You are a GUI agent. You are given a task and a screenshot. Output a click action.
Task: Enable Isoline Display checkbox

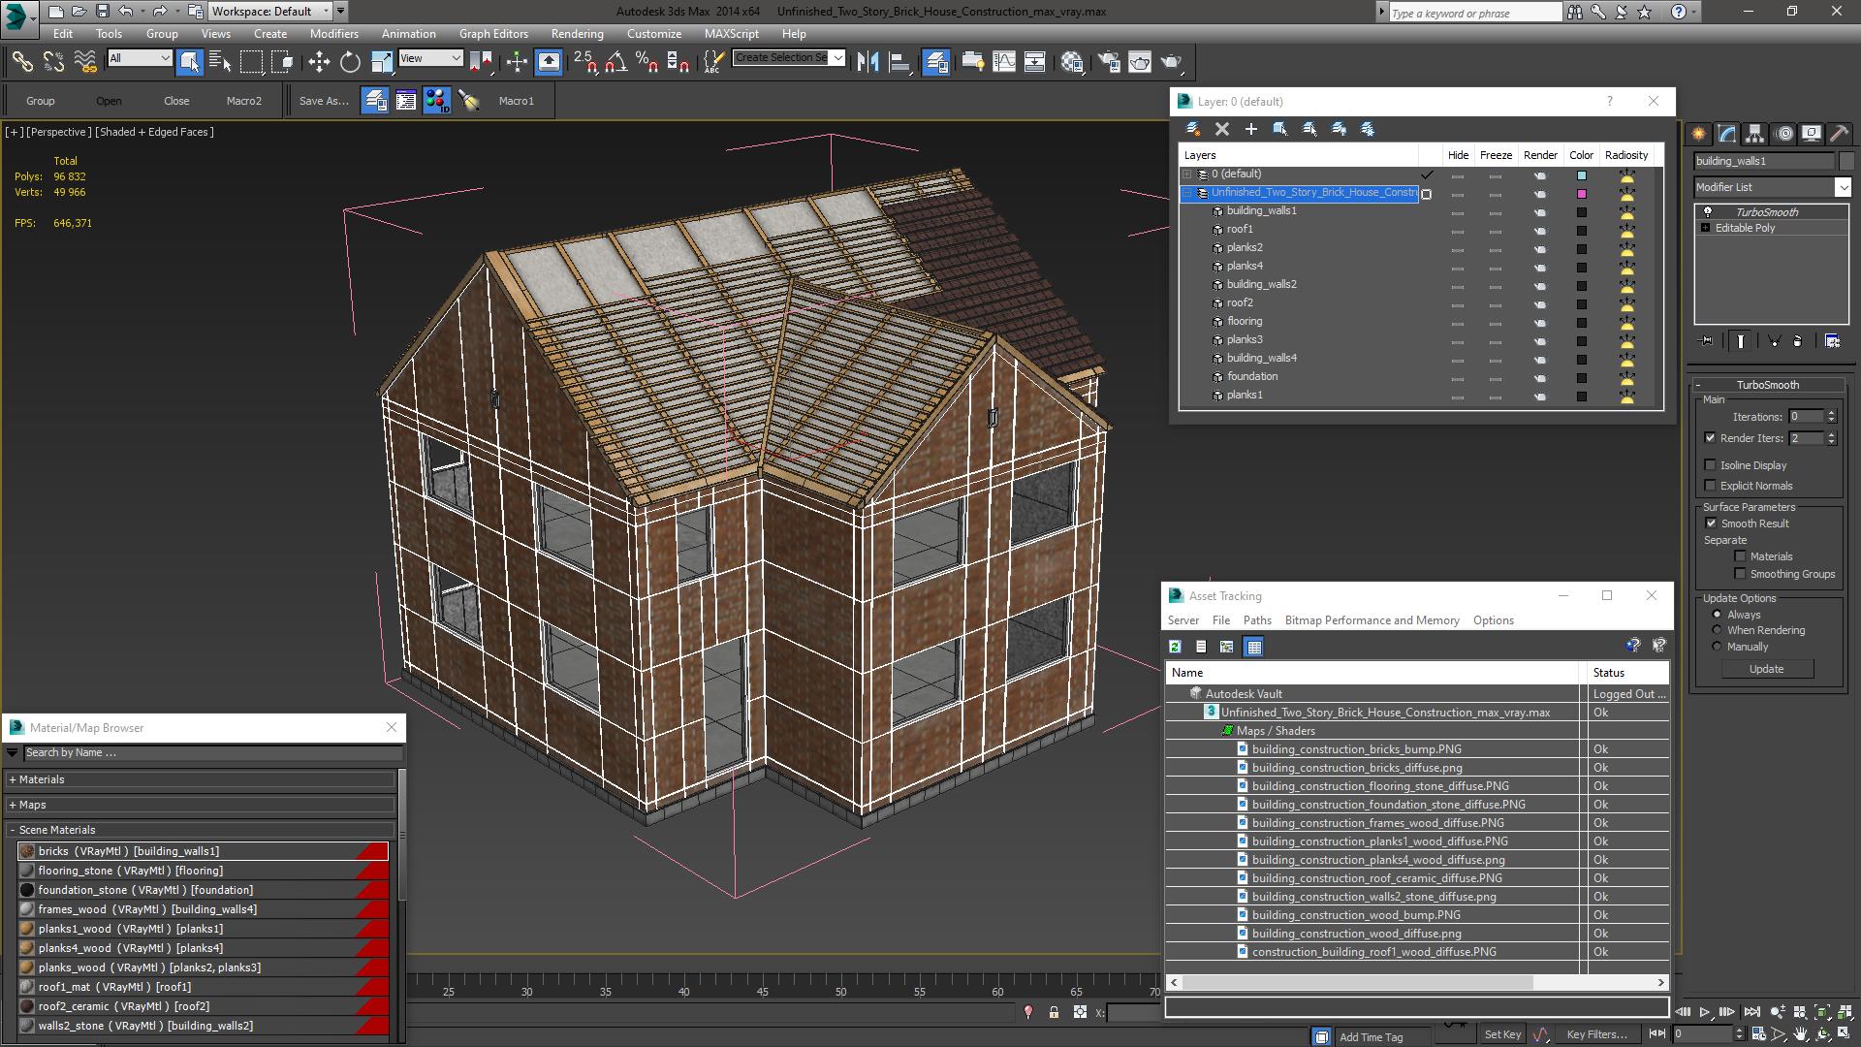(x=1710, y=464)
